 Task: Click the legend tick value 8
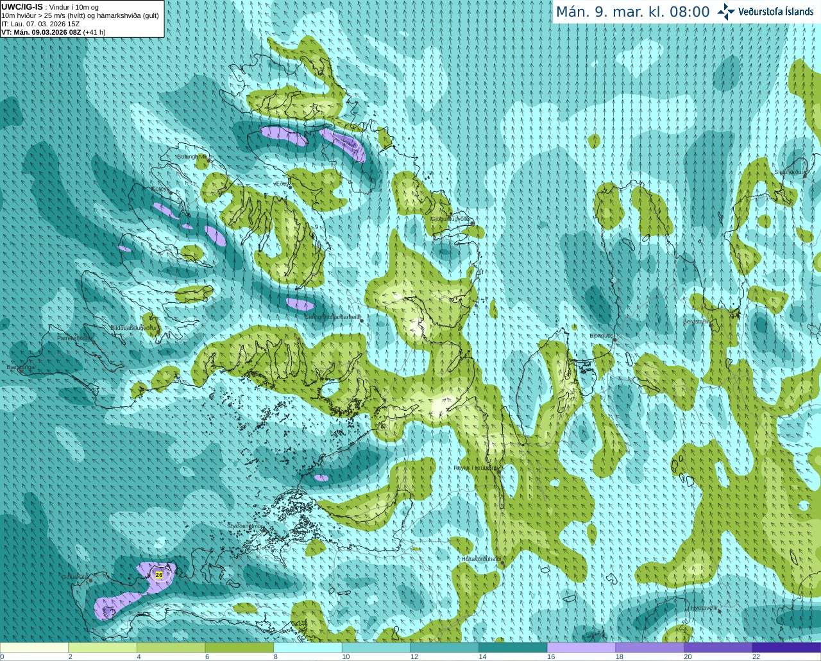[x=276, y=657]
